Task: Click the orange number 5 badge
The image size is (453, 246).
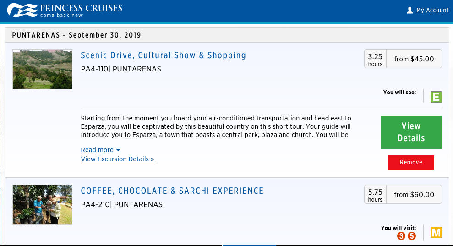Action: pyautogui.click(x=412, y=236)
